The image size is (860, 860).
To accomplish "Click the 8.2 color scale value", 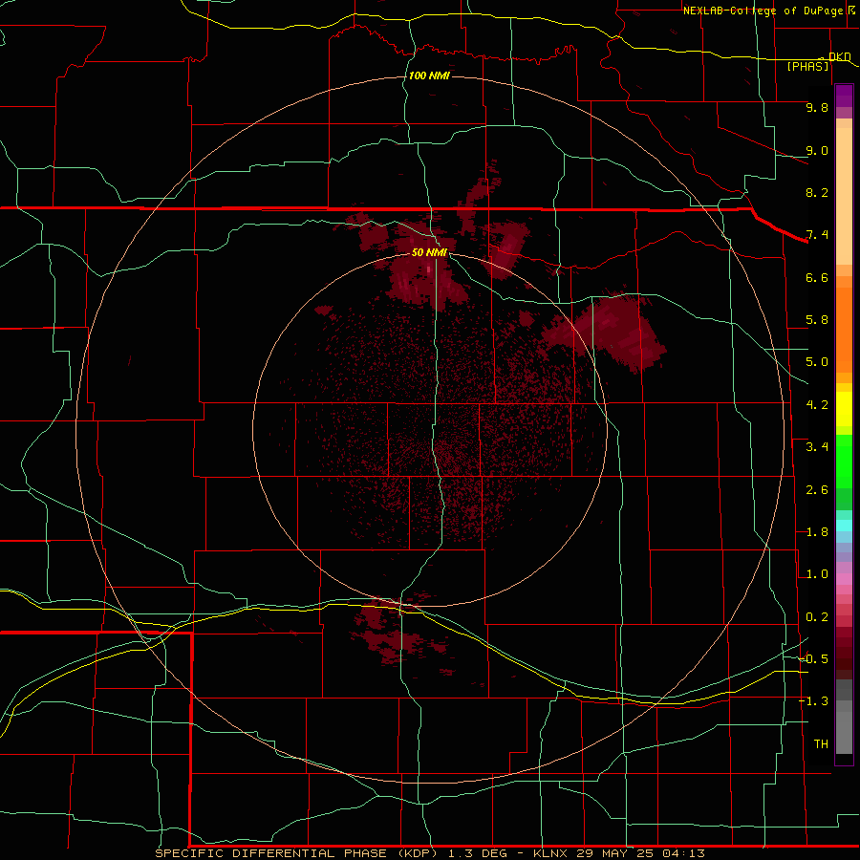I will coord(817,192).
